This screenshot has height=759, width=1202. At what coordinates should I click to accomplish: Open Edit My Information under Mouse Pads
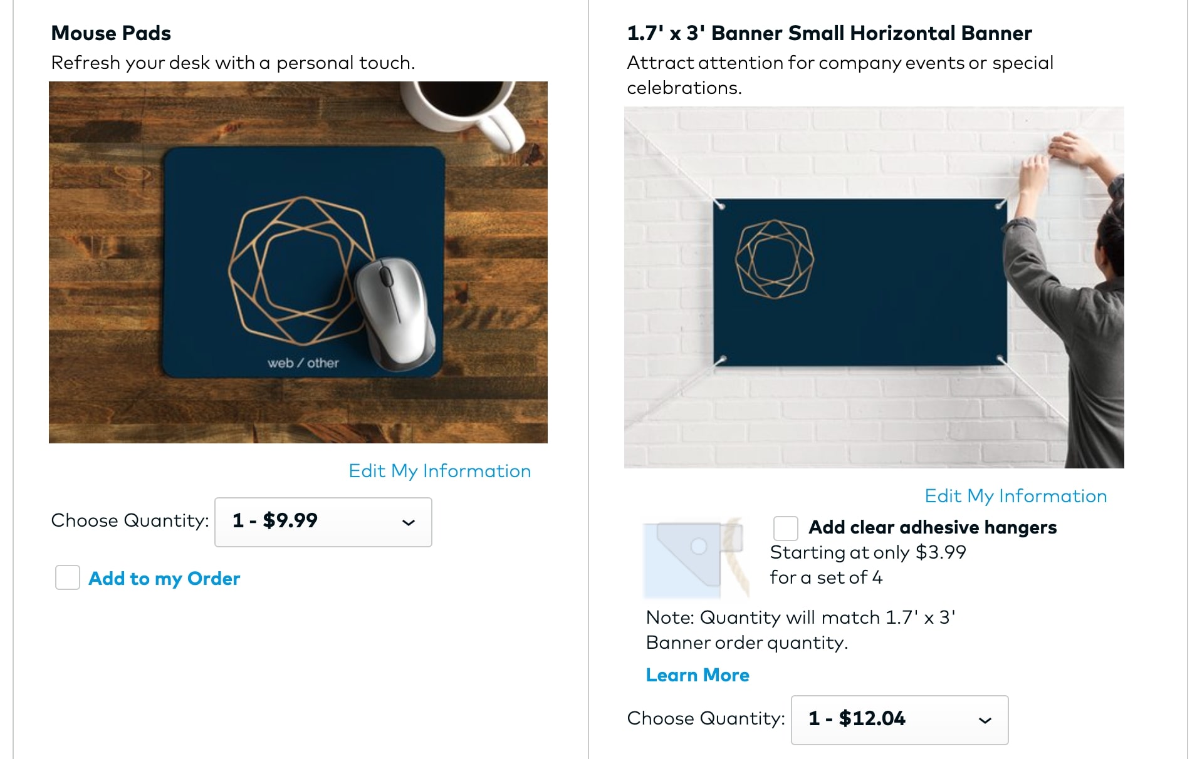point(439,471)
